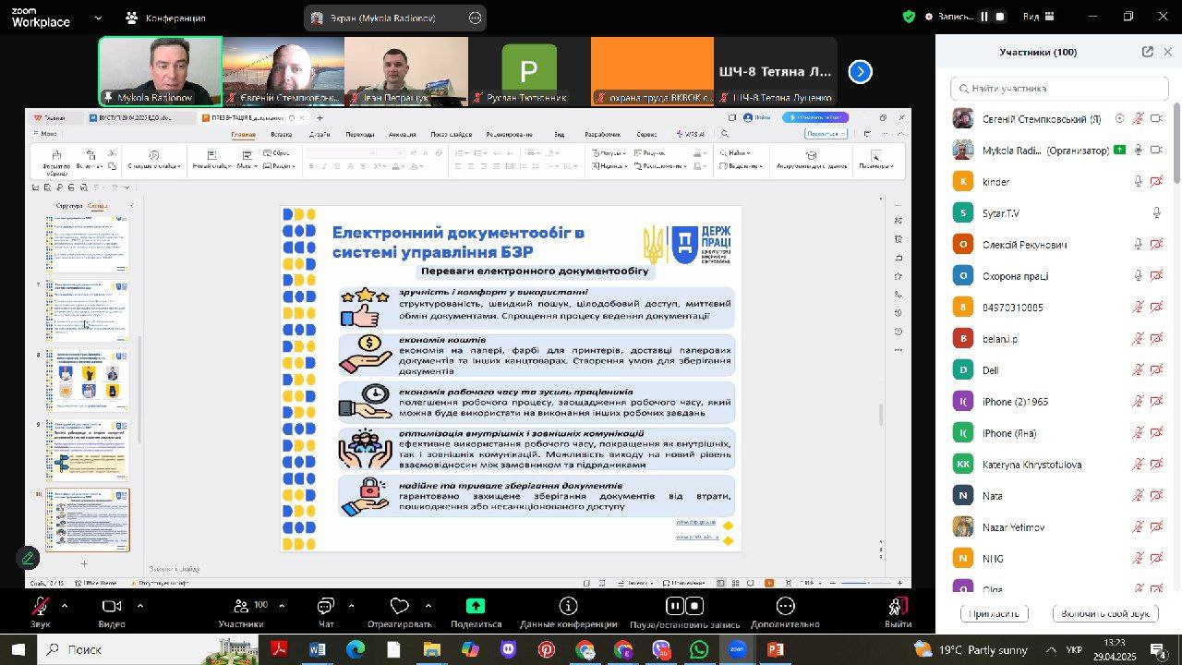Select Mykola Radionov video thumbnail
1182x665 pixels.
point(161,71)
